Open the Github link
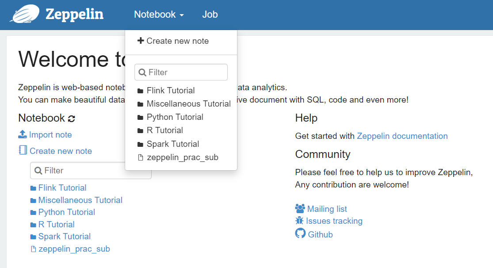This screenshot has height=268, width=493. pos(320,235)
